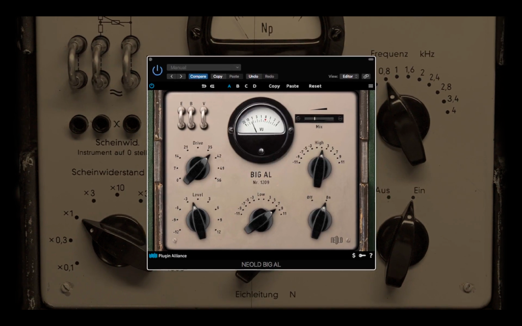Screen dimensions: 522x326
Task: Click the Compare button
Action: click(198, 76)
